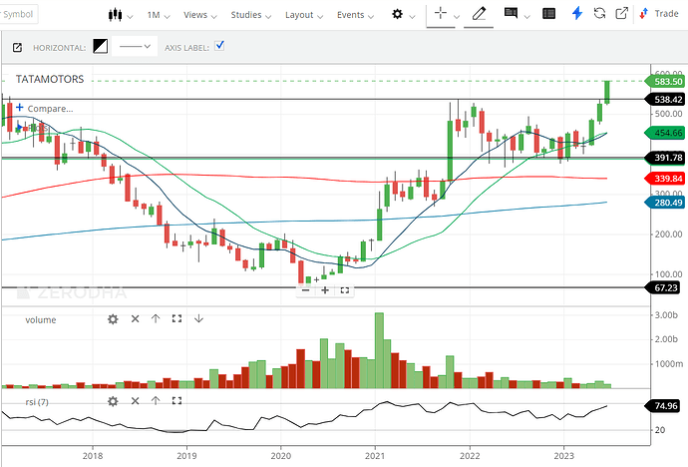Move the volume panel up

click(156, 318)
